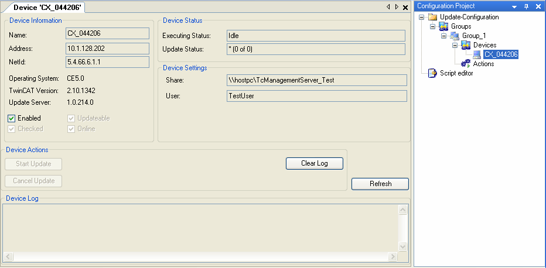Click the Refresh button
The width and height of the screenshot is (546, 268).
click(380, 184)
